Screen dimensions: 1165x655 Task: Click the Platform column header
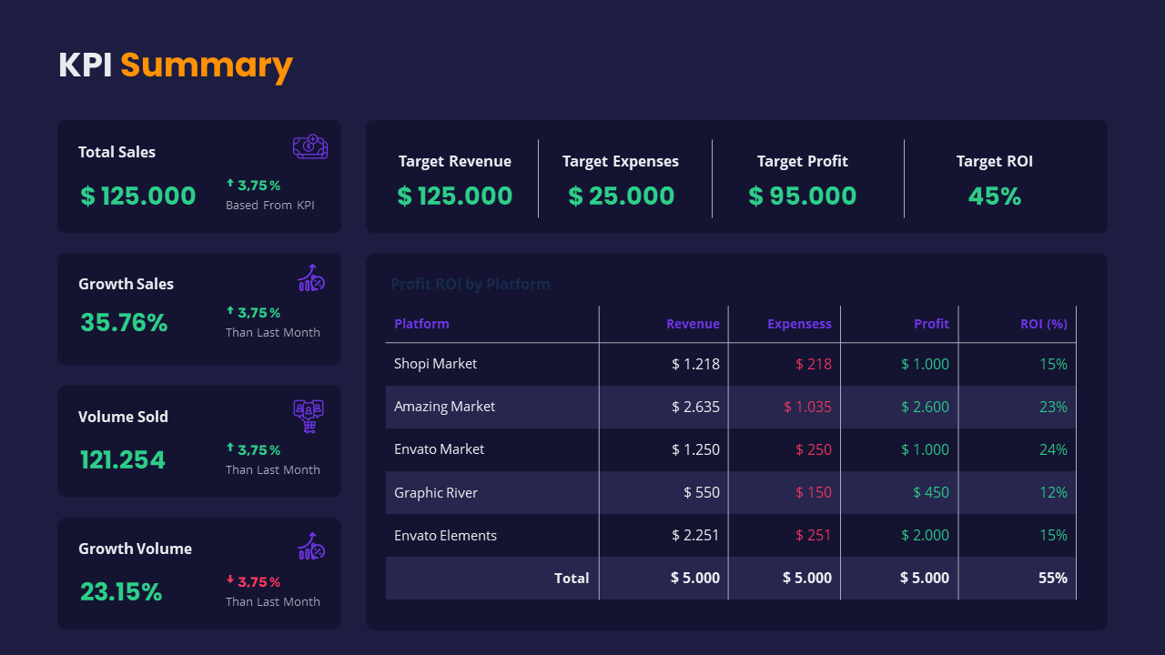tap(421, 324)
